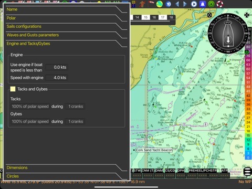Screen dimensions: 252x189
Task: Click the orange arrow toolbar icon
Action: click(x=142, y=4)
